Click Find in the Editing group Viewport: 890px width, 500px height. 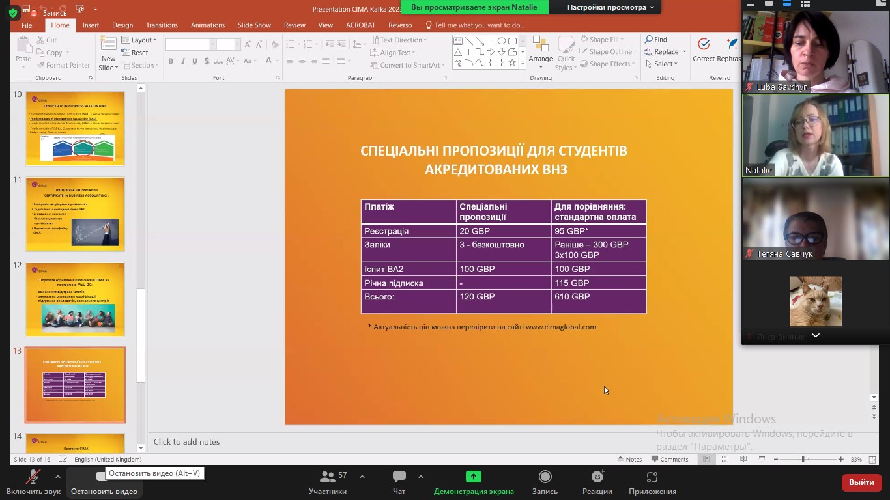click(656, 40)
